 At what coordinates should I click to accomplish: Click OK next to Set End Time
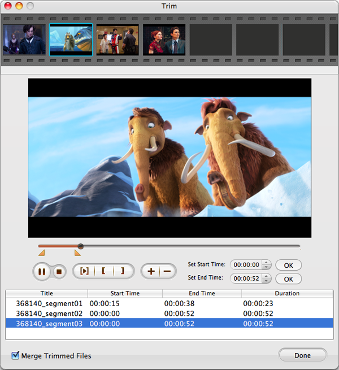tap(288, 278)
